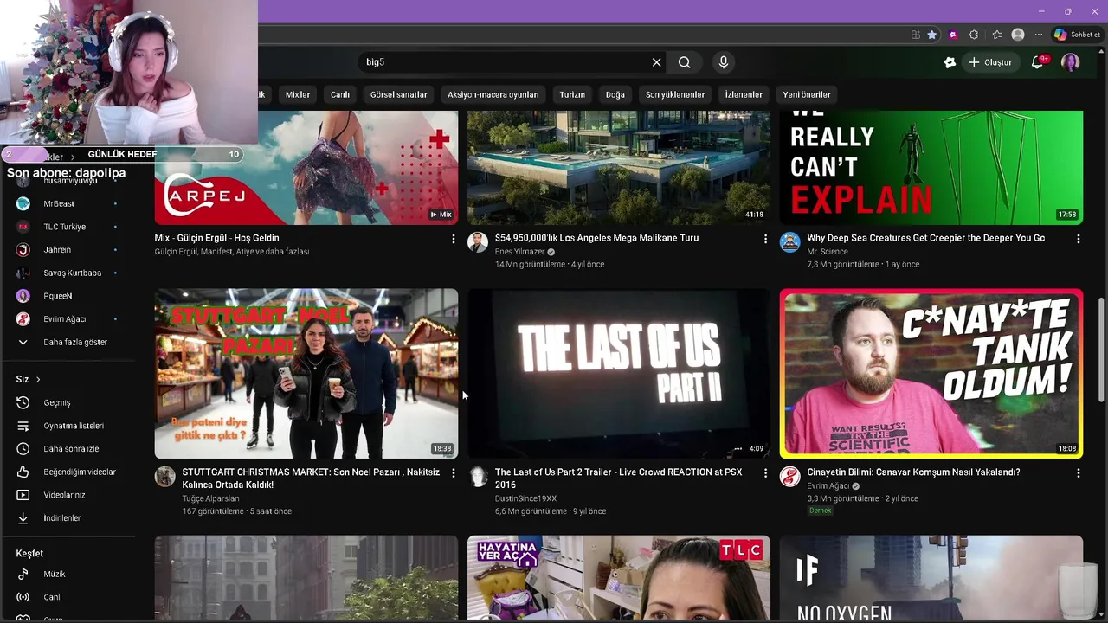Select the Turizm filter chip
1108x623 pixels.
point(572,94)
